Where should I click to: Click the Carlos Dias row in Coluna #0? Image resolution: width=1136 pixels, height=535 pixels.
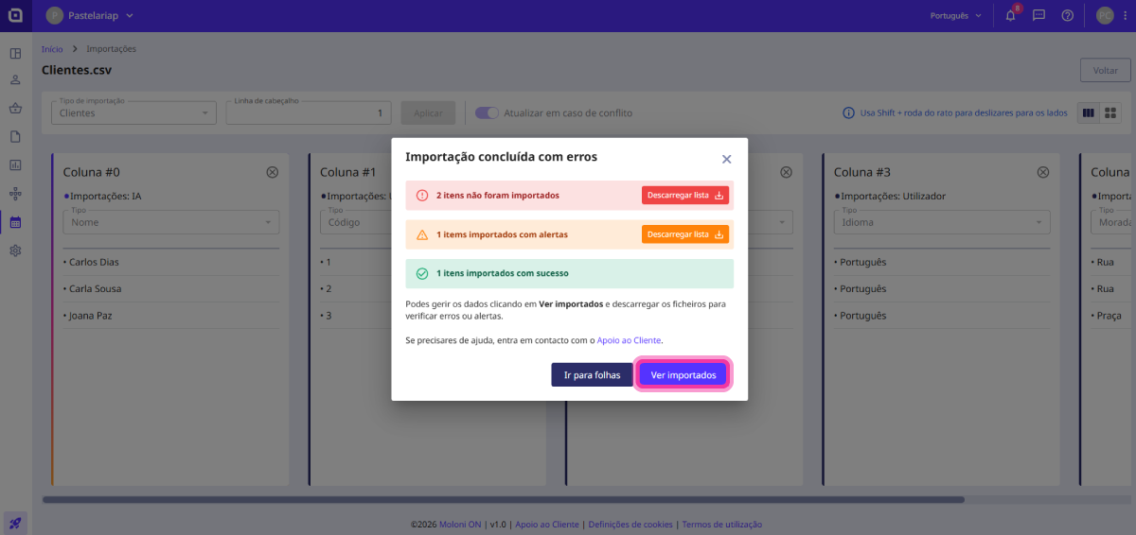pyautogui.click(x=170, y=262)
